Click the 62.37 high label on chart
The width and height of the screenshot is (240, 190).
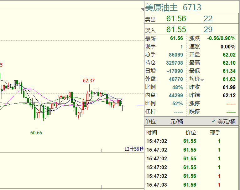click(89, 80)
